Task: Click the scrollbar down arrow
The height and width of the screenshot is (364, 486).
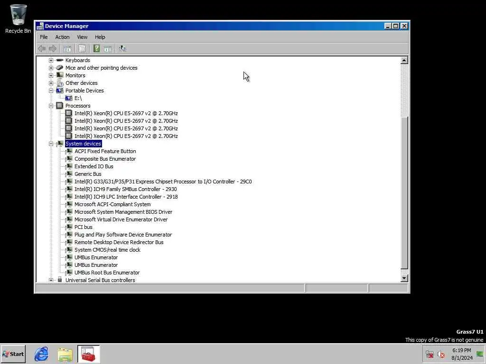Action: click(404, 278)
